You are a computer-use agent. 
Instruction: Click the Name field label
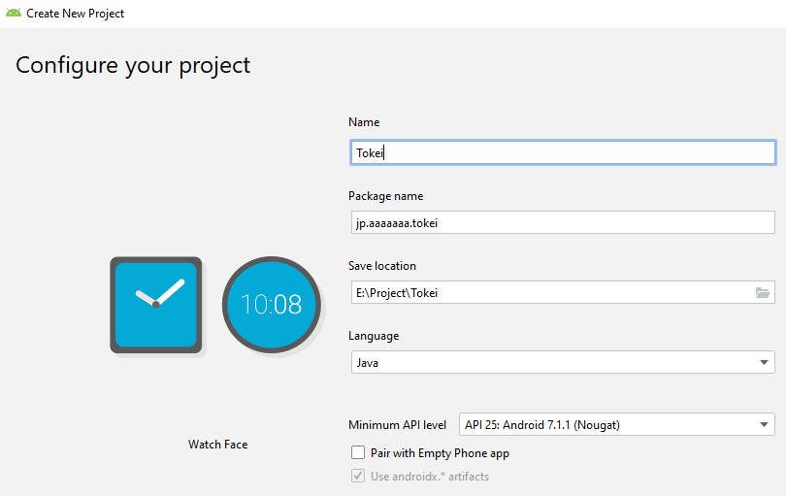364,122
